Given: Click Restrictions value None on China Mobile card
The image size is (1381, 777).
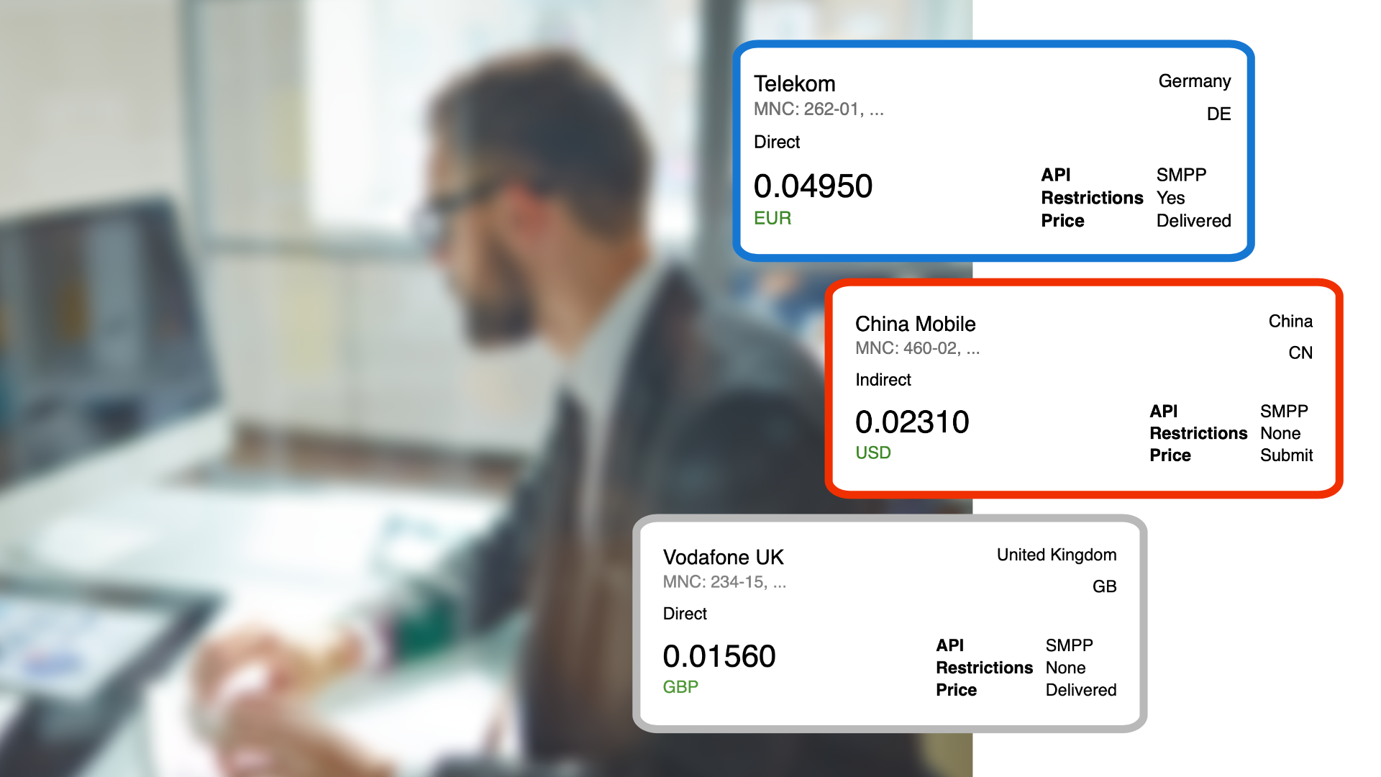Looking at the screenshot, I should (1280, 433).
